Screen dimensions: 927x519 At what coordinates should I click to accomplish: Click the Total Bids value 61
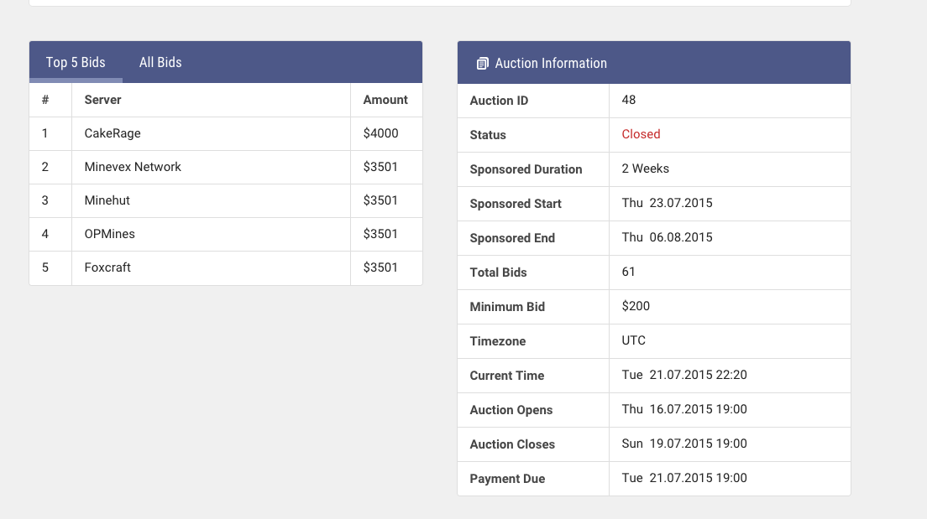[x=629, y=272]
